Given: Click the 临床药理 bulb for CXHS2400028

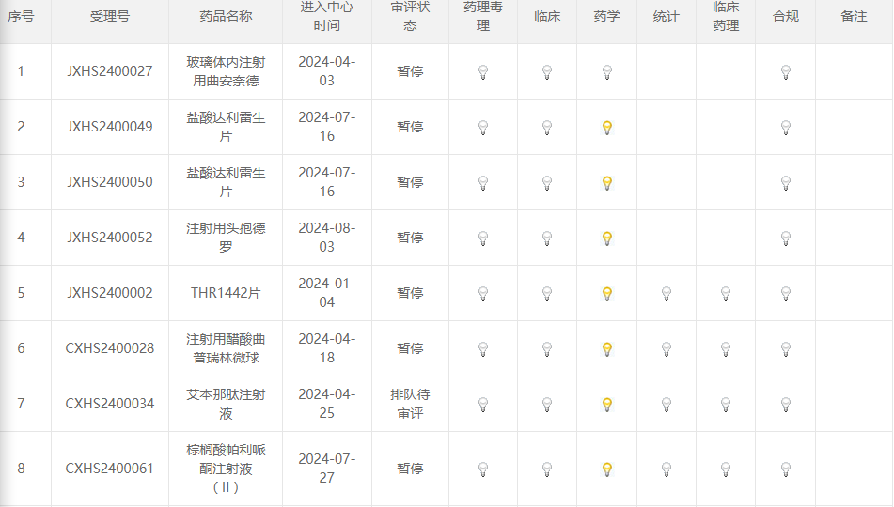Looking at the screenshot, I should [x=726, y=348].
